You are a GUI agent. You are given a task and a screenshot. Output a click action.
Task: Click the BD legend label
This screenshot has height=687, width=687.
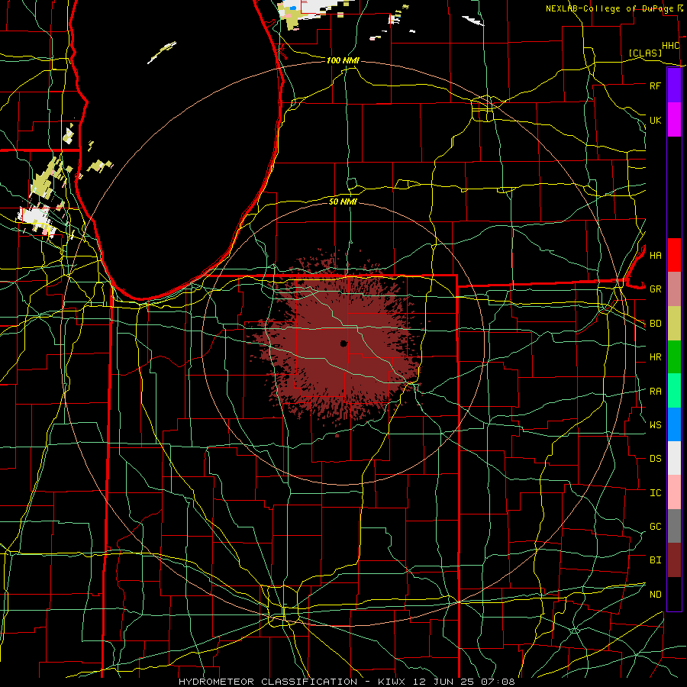(655, 324)
